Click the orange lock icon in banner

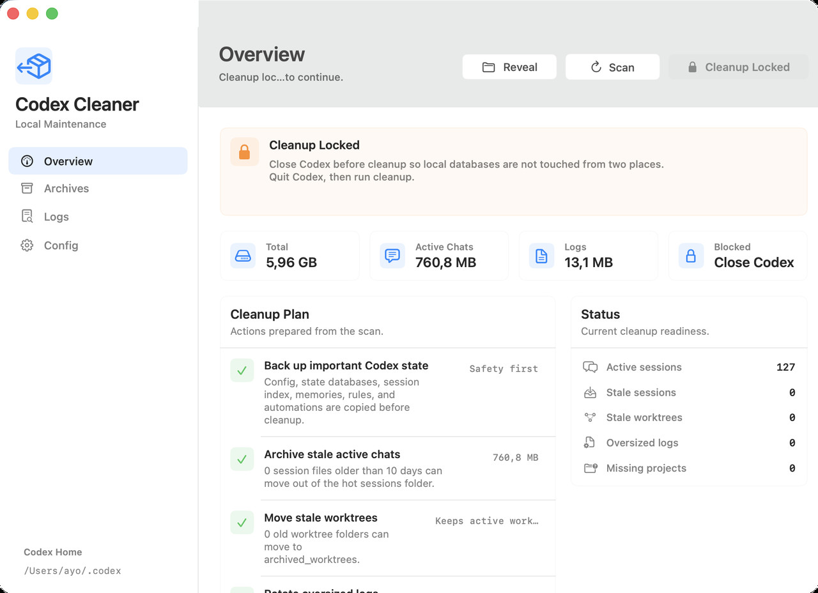point(245,151)
